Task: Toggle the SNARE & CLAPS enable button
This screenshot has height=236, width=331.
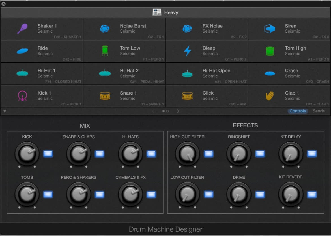Action: pos(99,154)
